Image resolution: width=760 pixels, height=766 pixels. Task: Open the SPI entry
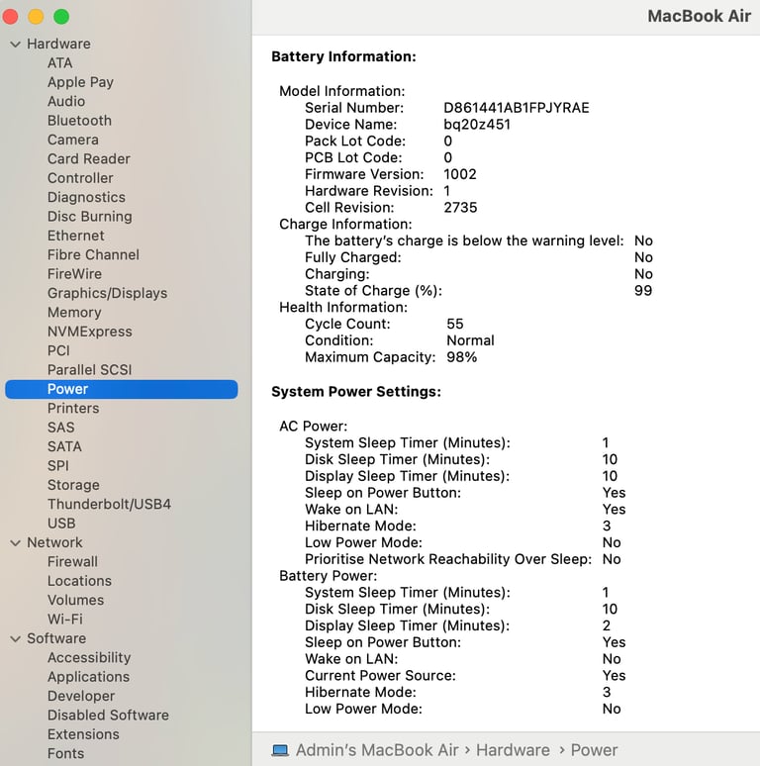coord(58,465)
